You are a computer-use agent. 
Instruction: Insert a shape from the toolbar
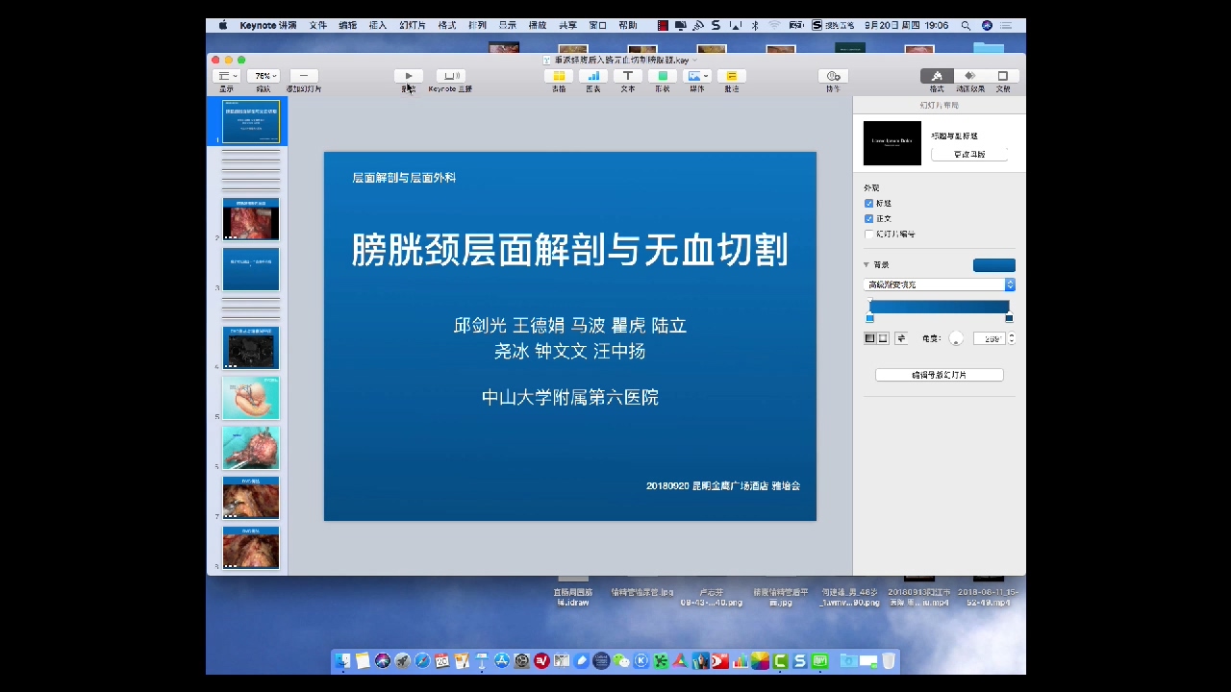pyautogui.click(x=663, y=76)
